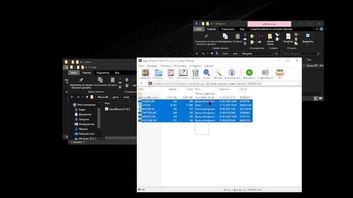The height and width of the screenshot is (198, 353).
Task: Open the WinRAR File (Файл) menu
Action: tap(141, 66)
